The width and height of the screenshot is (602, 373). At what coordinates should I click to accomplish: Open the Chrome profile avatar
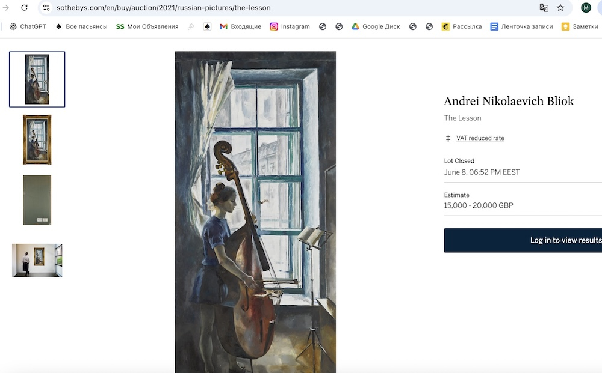pyautogui.click(x=586, y=8)
